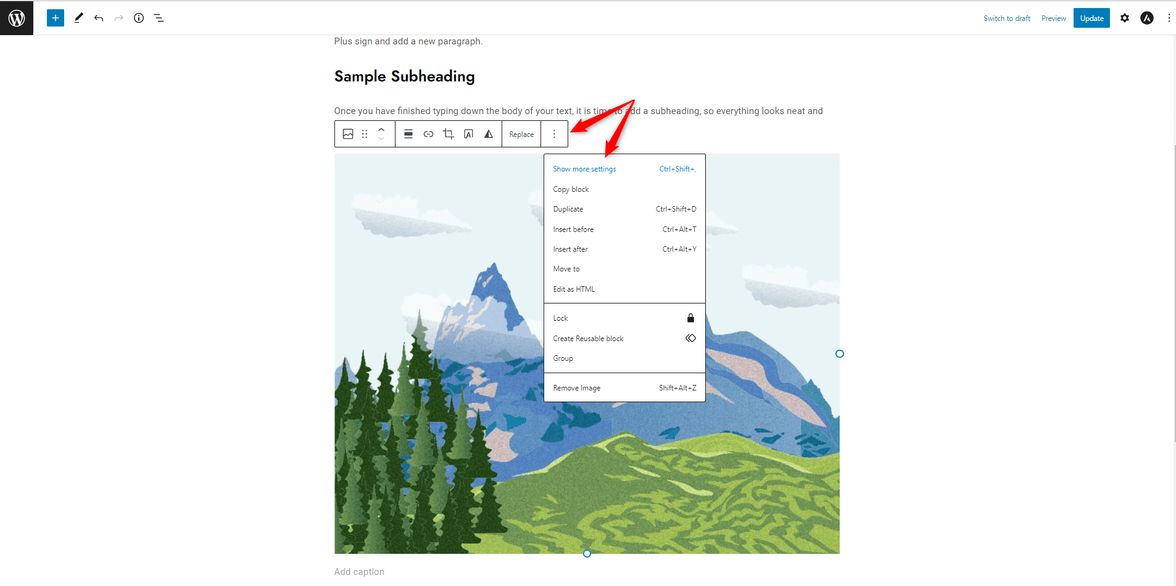The height and width of the screenshot is (586, 1176).
Task: Click the reusable block diamond icon
Action: pos(690,338)
